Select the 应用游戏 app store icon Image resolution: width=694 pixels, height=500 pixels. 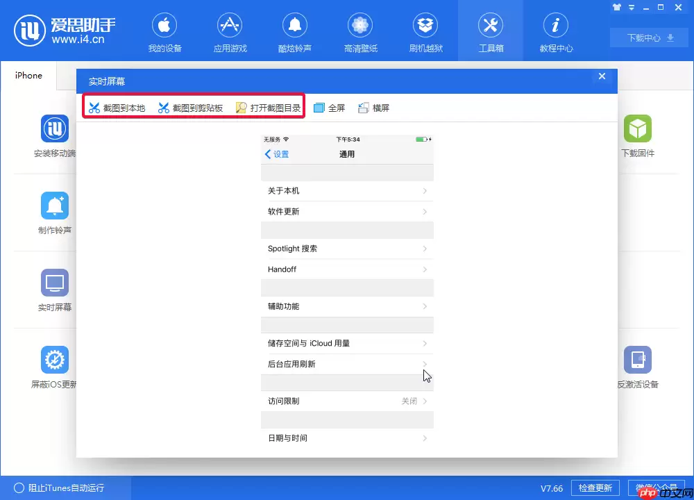(x=230, y=31)
